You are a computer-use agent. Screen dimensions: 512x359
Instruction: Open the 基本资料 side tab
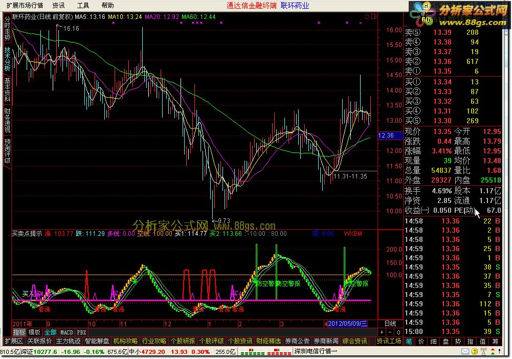pyautogui.click(x=7, y=90)
